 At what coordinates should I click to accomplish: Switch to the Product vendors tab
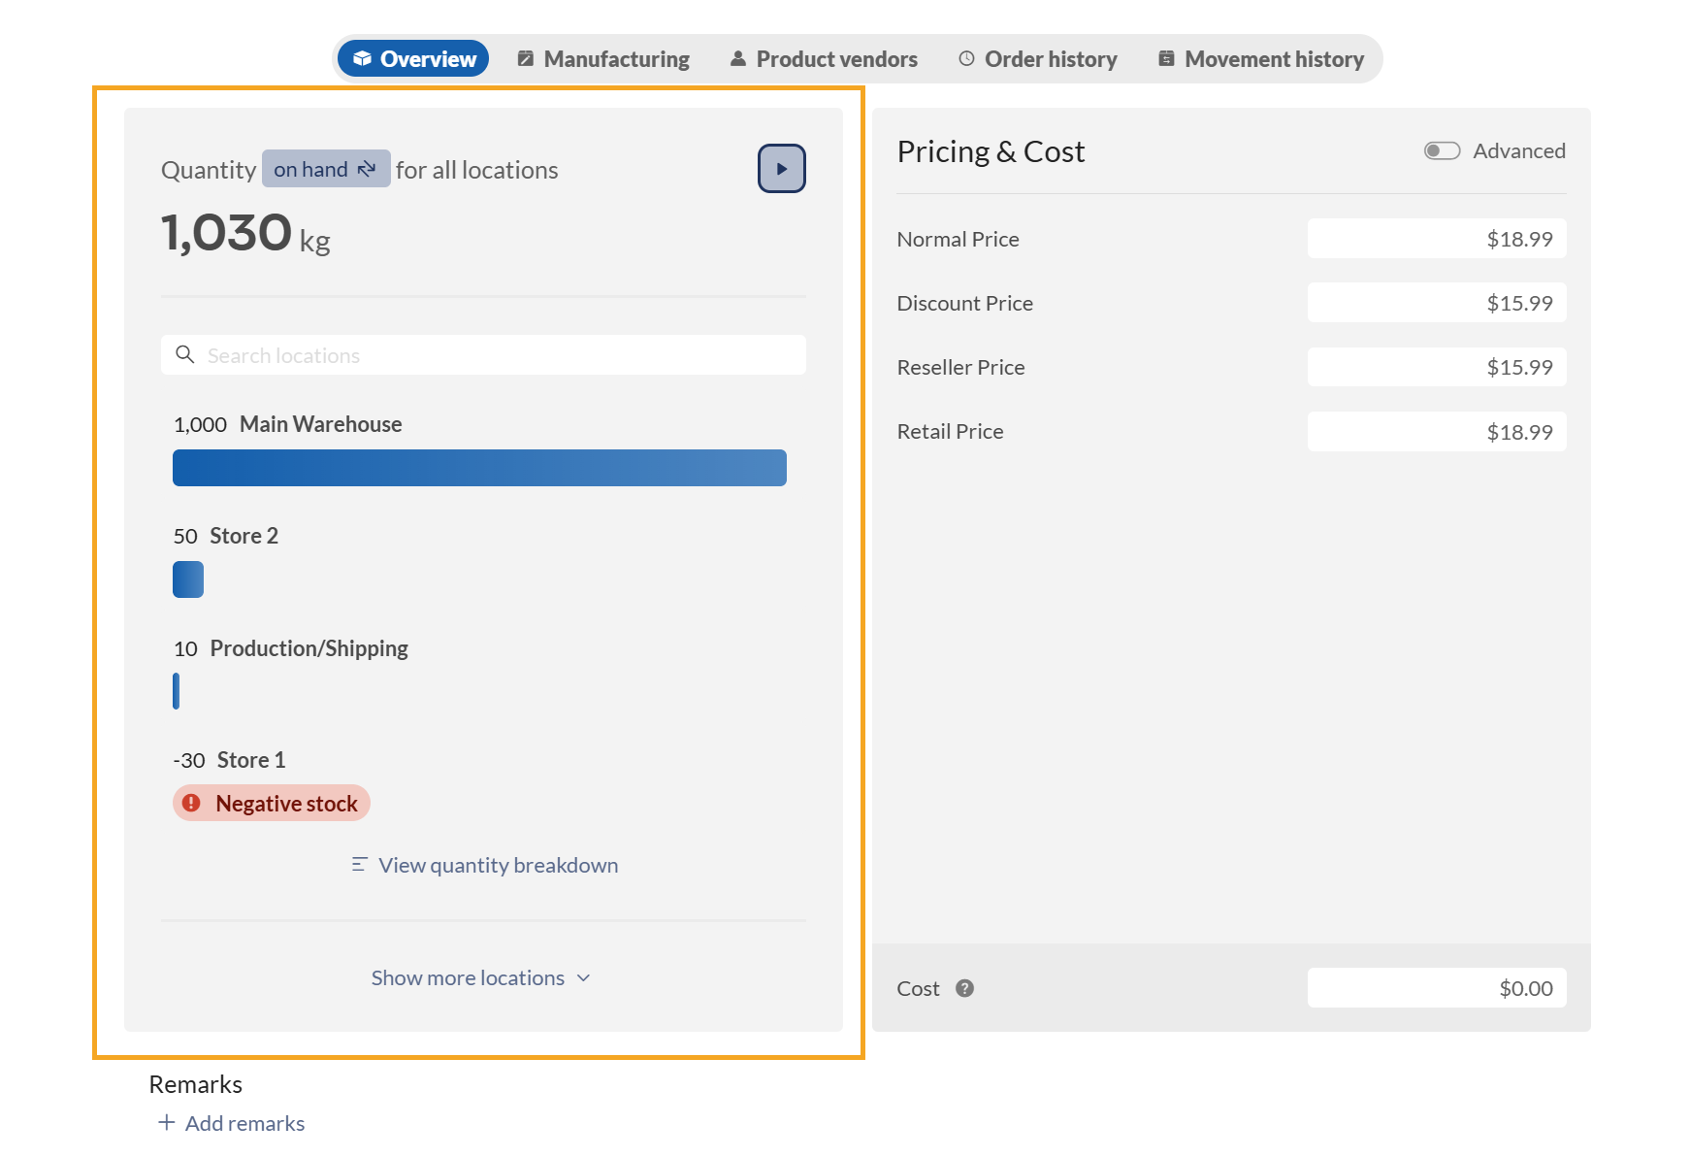824,59
